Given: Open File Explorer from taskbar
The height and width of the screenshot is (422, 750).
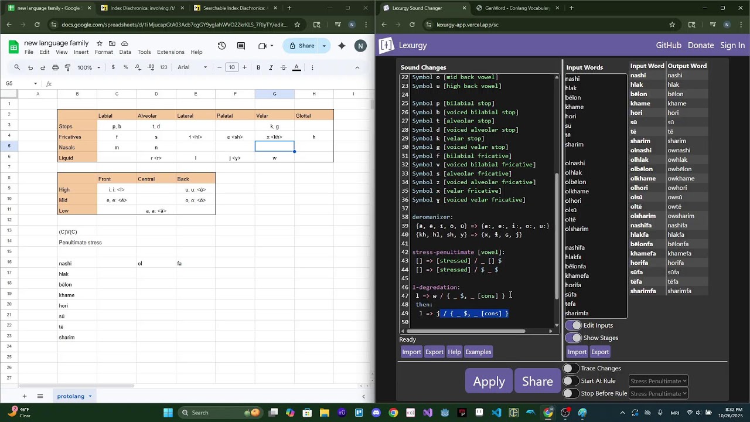Looking at the screenshot, I should pos(325,413).
